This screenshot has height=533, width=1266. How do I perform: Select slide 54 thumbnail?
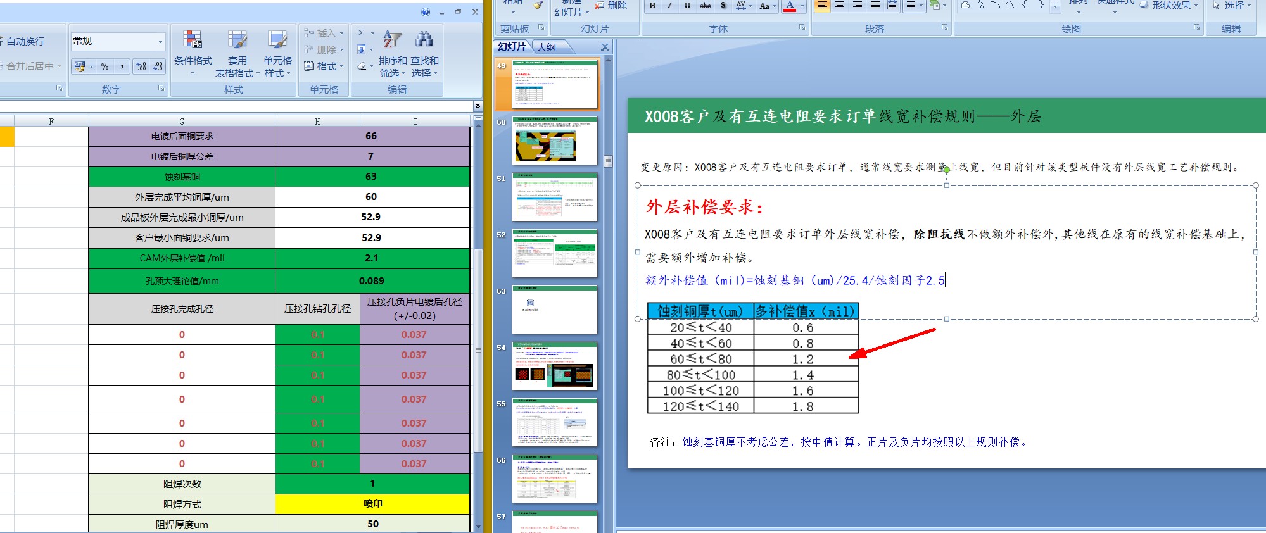[555, 366]
